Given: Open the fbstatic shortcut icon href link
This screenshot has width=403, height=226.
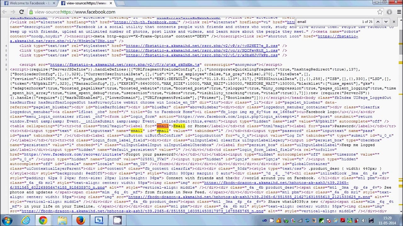Looking at the screenshot, I should (338, 36).
